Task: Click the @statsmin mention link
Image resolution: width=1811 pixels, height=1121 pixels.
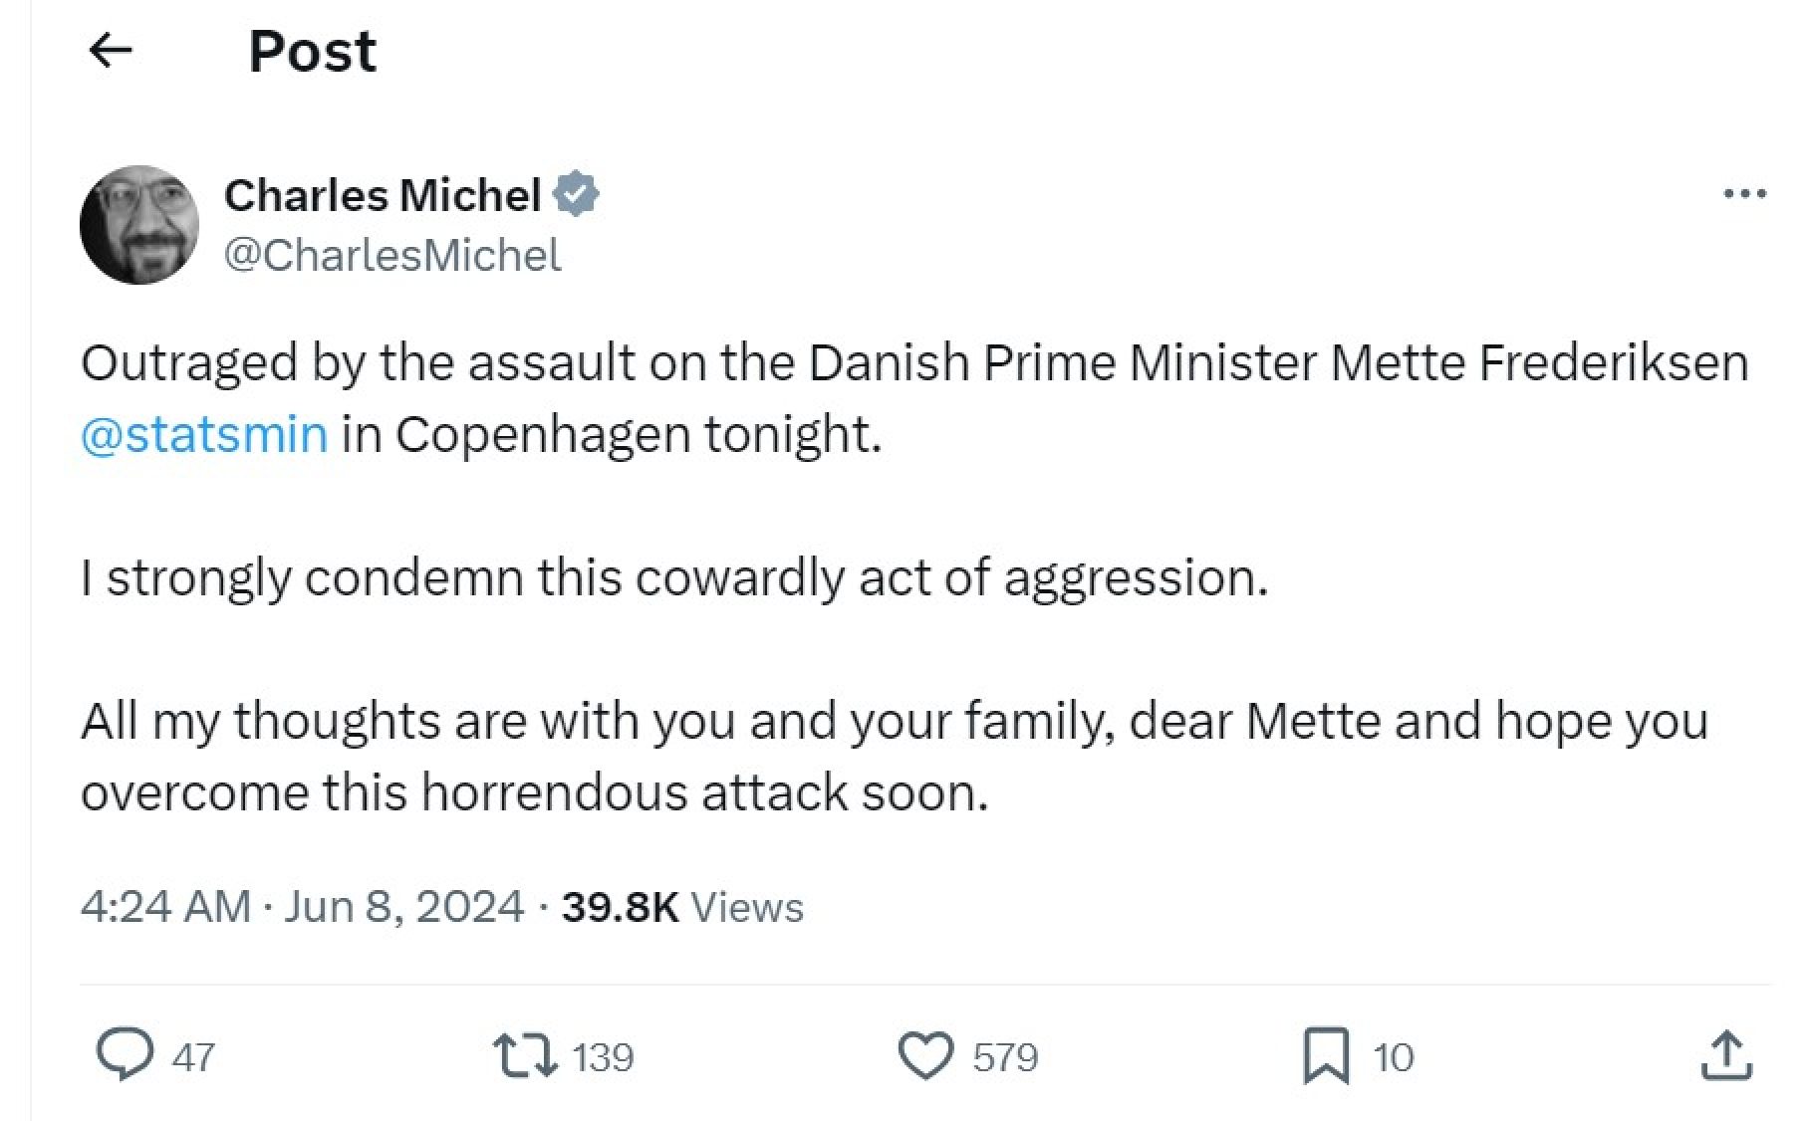Action: [204, 434]
